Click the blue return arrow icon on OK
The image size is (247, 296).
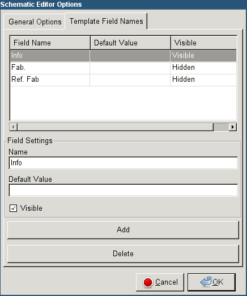206,282
